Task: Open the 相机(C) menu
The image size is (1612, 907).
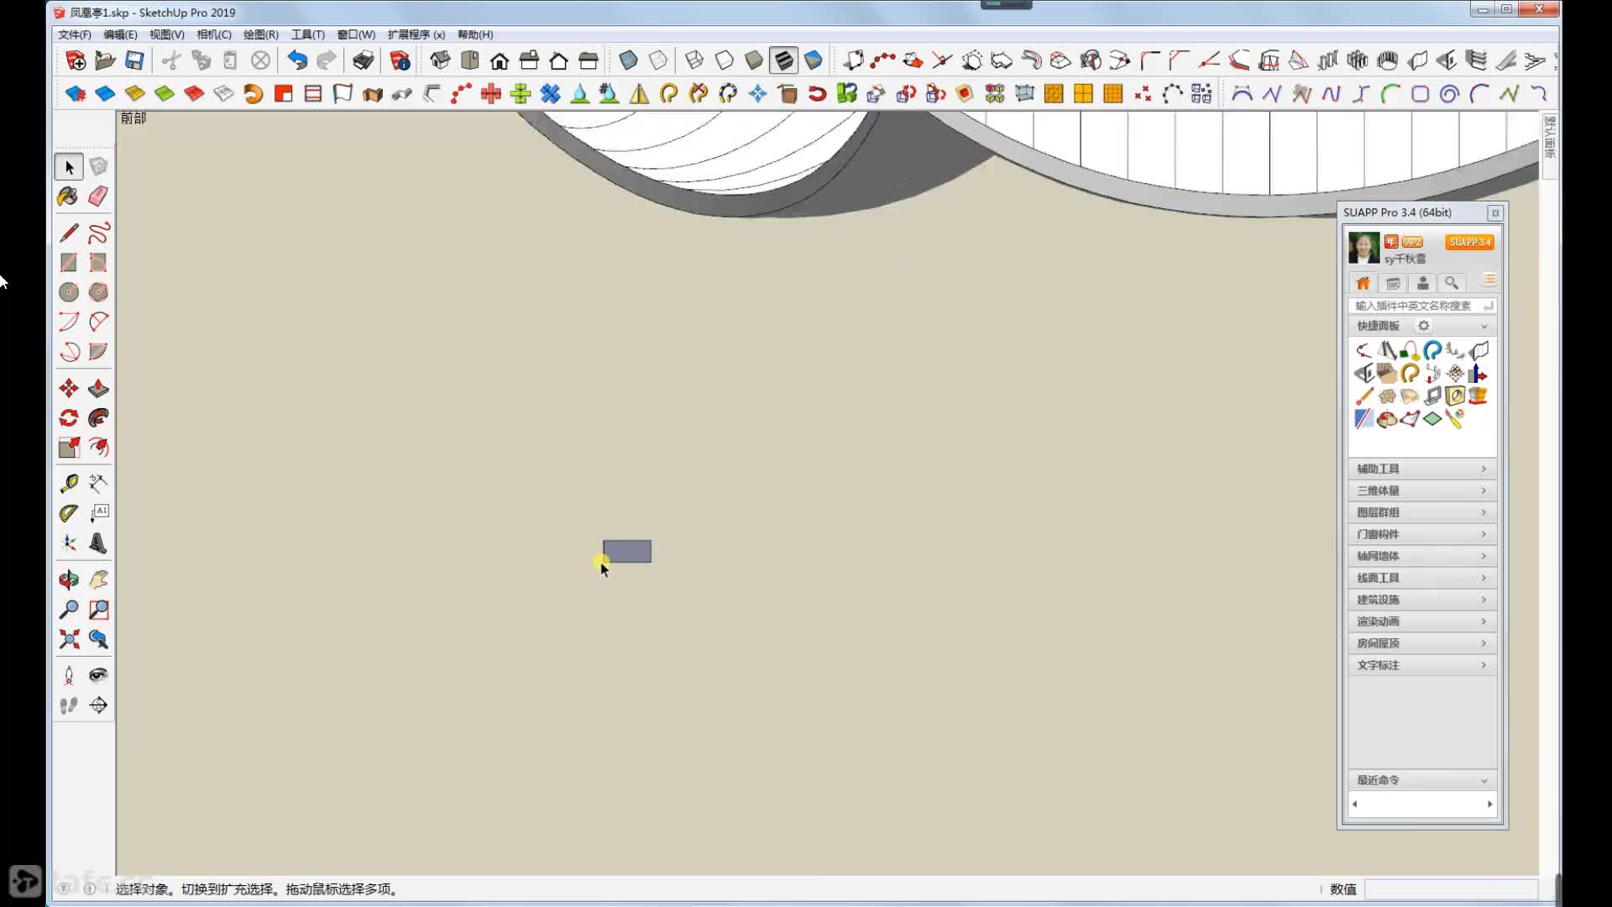Action: pos(213,34)
